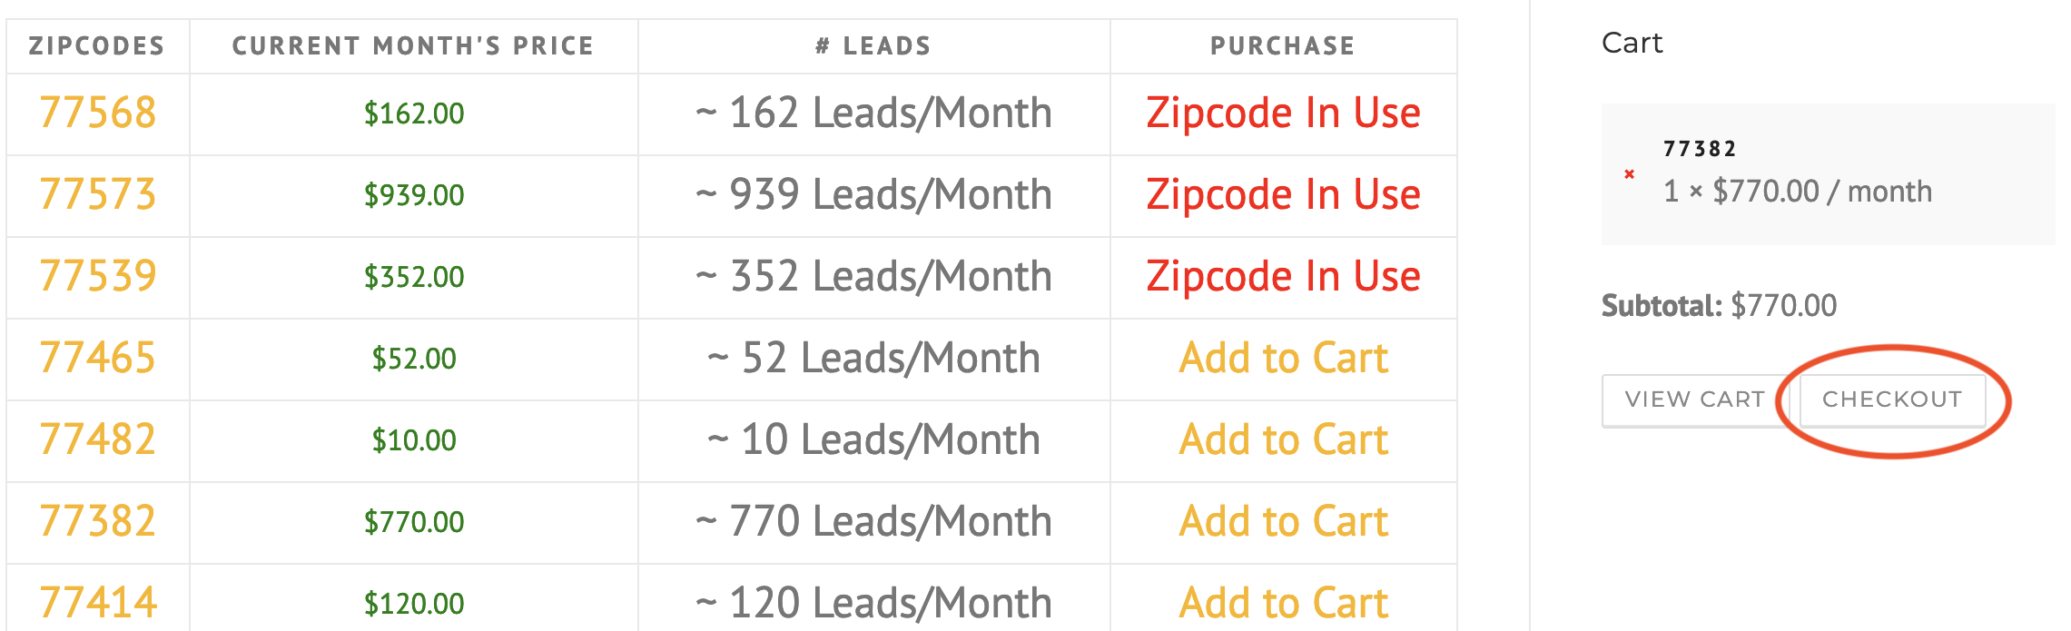
Task: Click the Checkout button
Action: pyautogui.click(x=1892, y=399)
